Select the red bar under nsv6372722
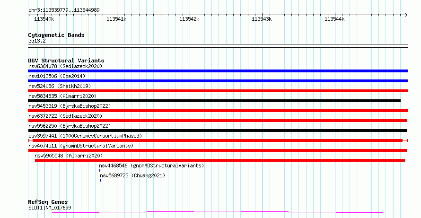 (x=218, y=121)
